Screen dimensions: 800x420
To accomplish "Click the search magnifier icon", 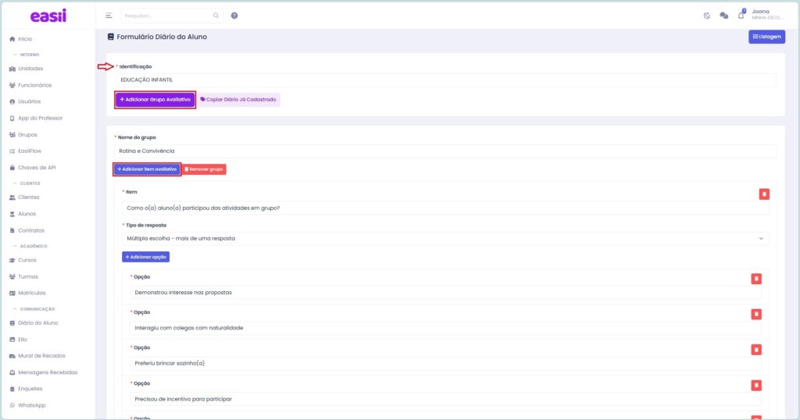I will coord(216,16).
